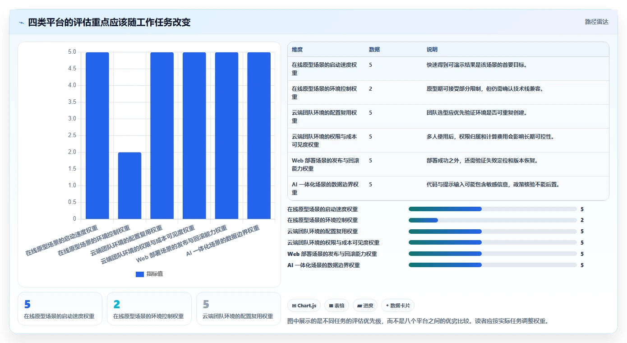This screenshot has height=343, width=627.
Task: Click the 表格 tag chip
Action: pos(337,306)
